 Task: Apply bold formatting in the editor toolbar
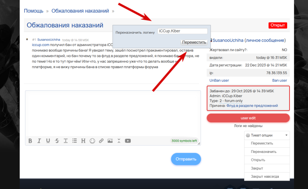(x=30, y=141)
